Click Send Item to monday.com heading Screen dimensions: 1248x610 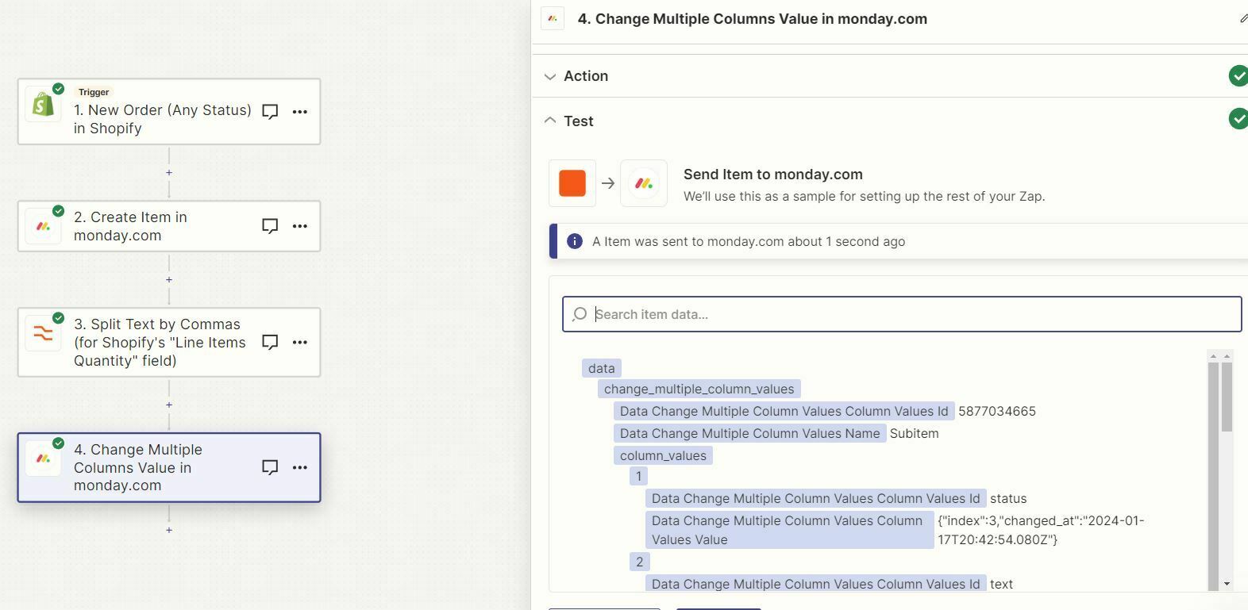pos(773,175)
